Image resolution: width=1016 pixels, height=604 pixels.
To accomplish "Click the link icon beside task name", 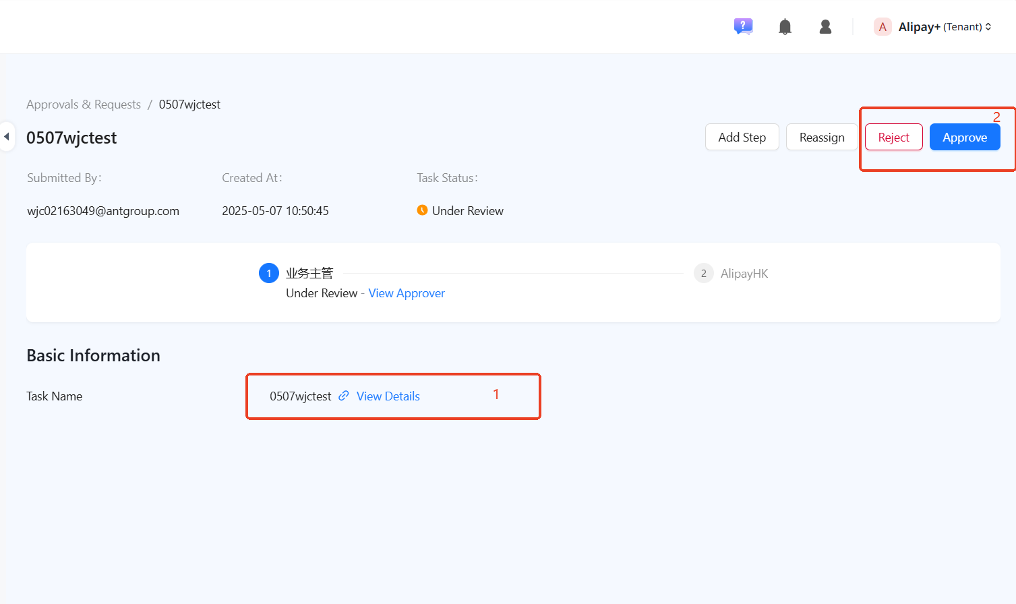I will (344, 396).
